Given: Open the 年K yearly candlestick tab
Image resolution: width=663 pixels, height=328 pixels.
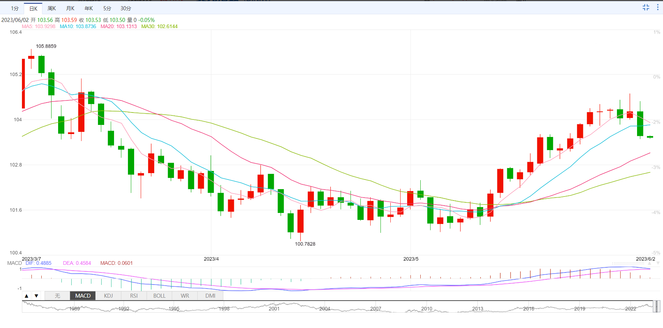Looking at the screenshot, I should tap(88, 8).
